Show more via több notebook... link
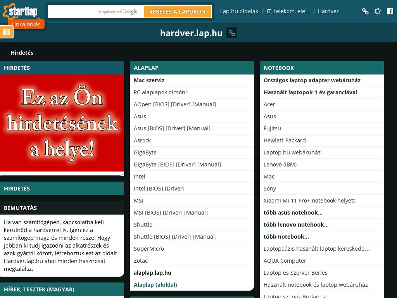 coord(286,237)
